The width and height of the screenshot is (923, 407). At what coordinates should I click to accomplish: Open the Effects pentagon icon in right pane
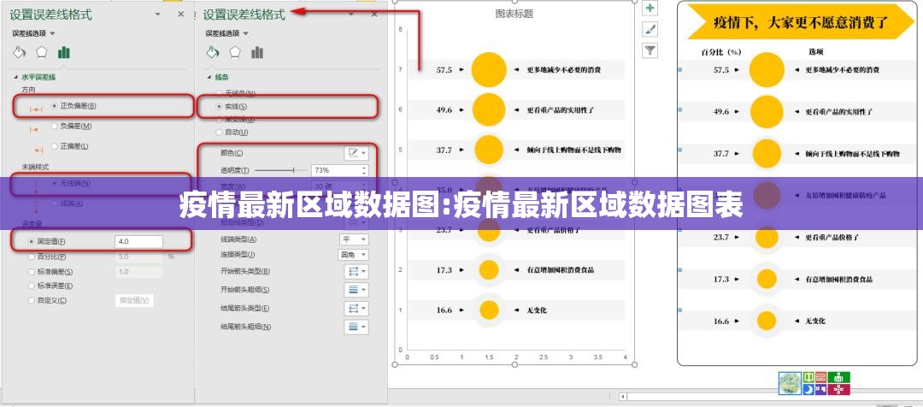pyautogui.click(x=234, y=52)
